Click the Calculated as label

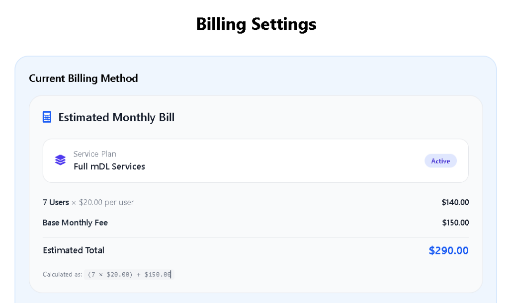62,275
